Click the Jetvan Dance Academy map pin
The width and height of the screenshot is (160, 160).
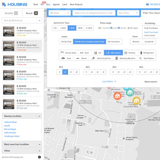pos(124,139)
